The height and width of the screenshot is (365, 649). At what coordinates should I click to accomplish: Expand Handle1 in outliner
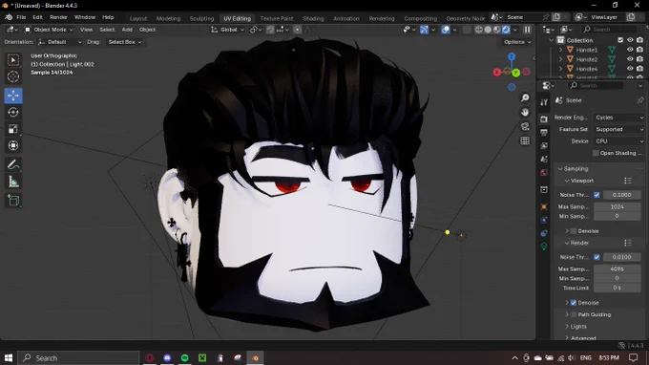[561, 50]
